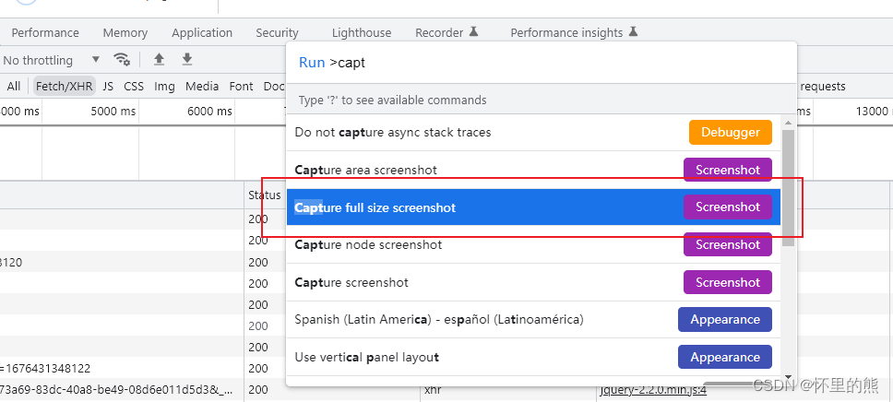Image resolution: width=893 pixels, height=402 pixels.
Task: Toggle the CSS filter
Action: [134, 86]
